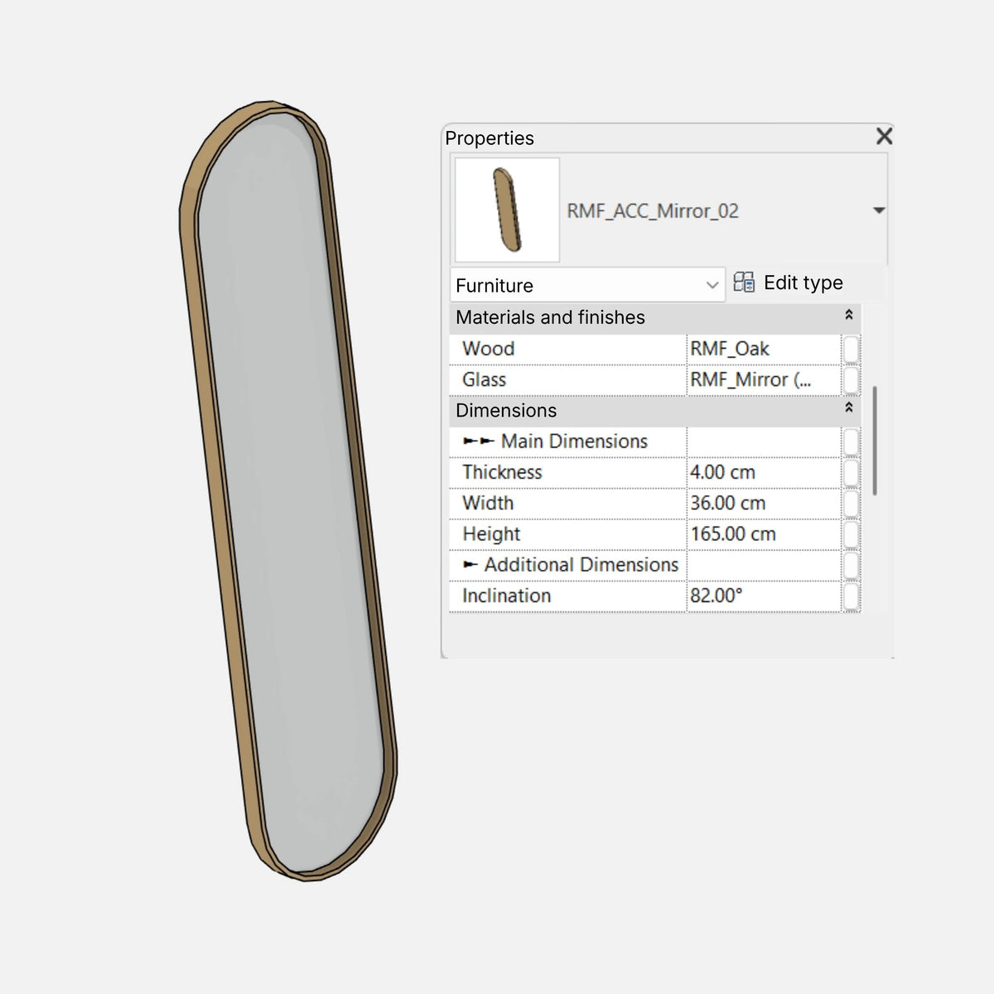This screenshot has width=994, height=994.
Task: Select the Glass value RMF_Mirror
Action: (x=764, y=380)
